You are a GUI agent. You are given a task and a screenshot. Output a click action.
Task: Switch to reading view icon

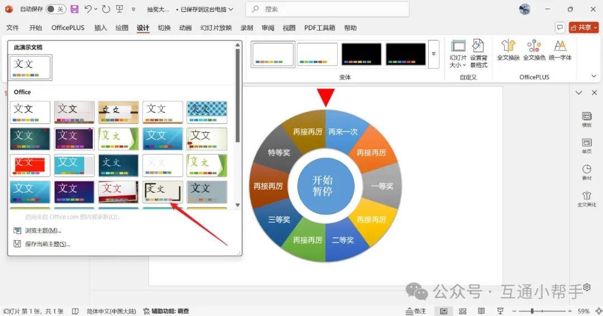(x=481, y=311)
